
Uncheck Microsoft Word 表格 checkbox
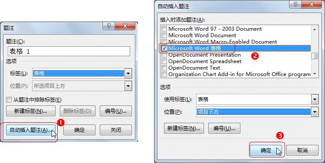(x=164, y=48)
